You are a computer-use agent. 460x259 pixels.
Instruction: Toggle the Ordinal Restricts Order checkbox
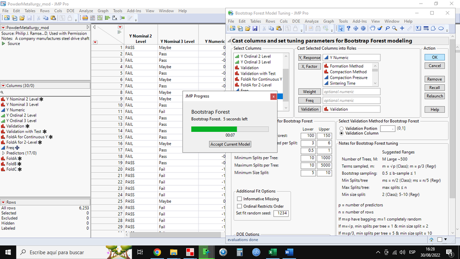coord(239,206)
